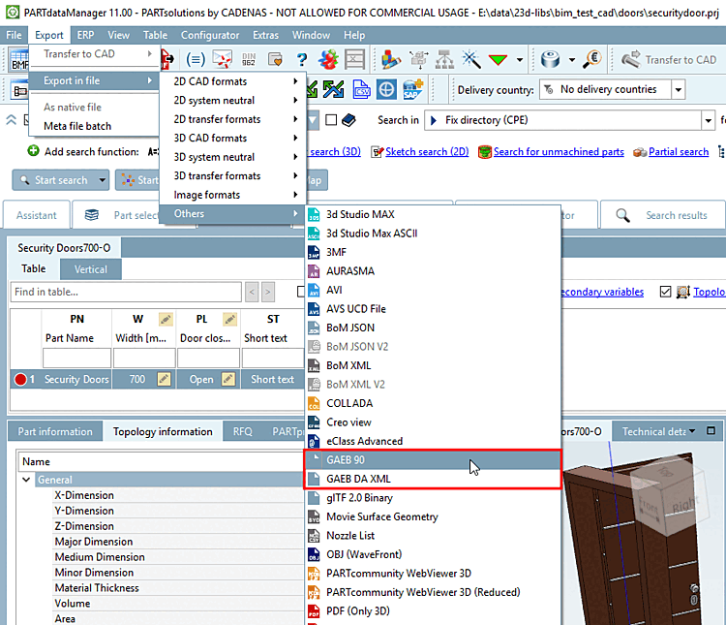Viewport: 726px width, 625px height.
Task: Click the green add search function icon
Action: pos(33,152)
